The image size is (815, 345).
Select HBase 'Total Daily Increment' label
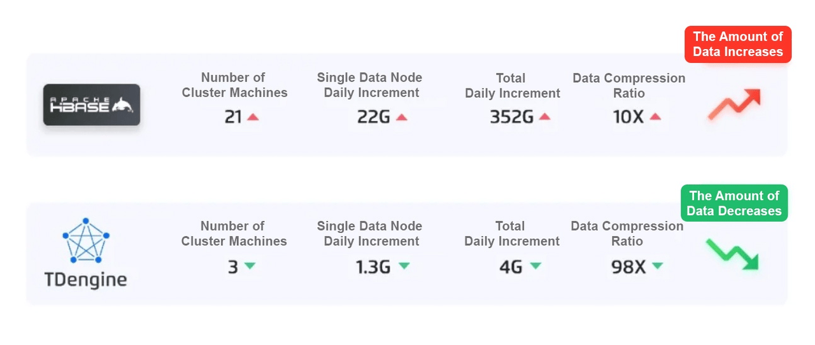click(513, 86)
